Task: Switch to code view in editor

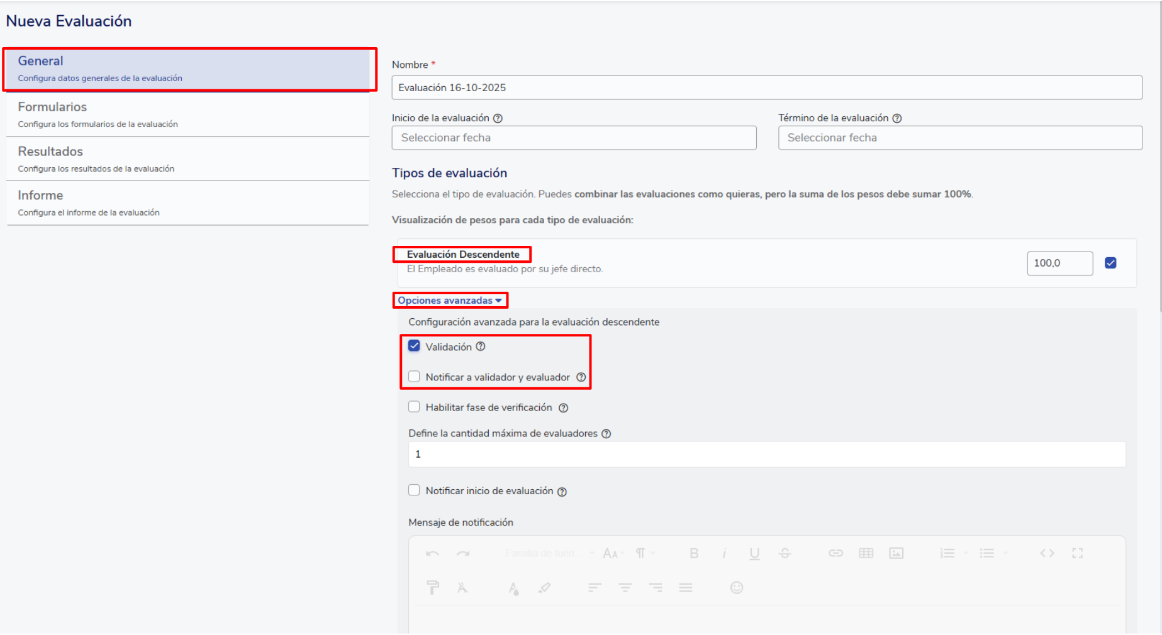Action: [1047, 553]
